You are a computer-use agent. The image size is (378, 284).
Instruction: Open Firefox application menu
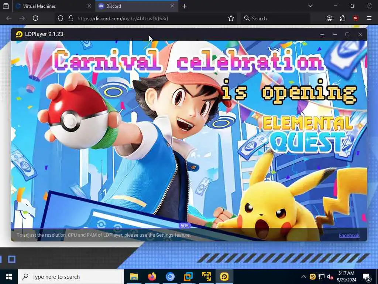click(x=369, y=18)
